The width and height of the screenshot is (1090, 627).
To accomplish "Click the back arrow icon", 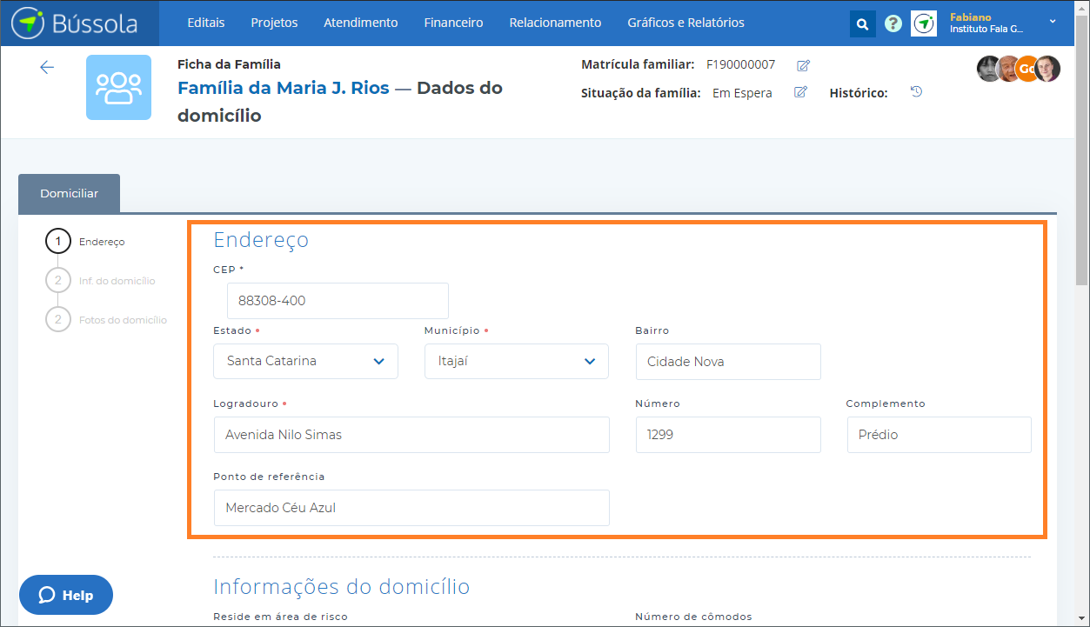I will [x=47, y=68].
